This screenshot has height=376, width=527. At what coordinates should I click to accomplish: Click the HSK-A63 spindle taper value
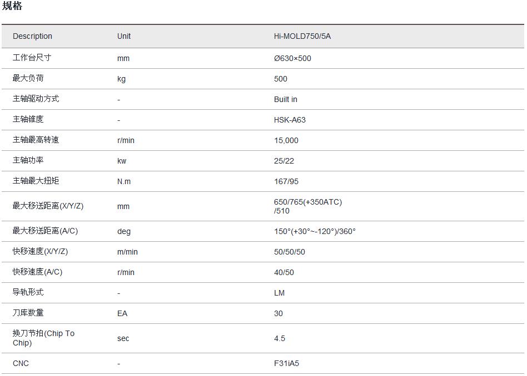click(x=290, y=120)
